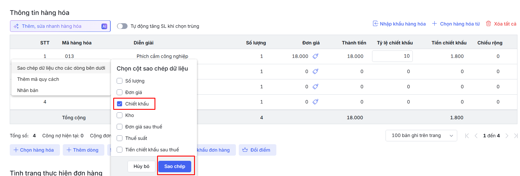
Task: Select Nhân bản from context menu
Action: [x=28, y=90]
